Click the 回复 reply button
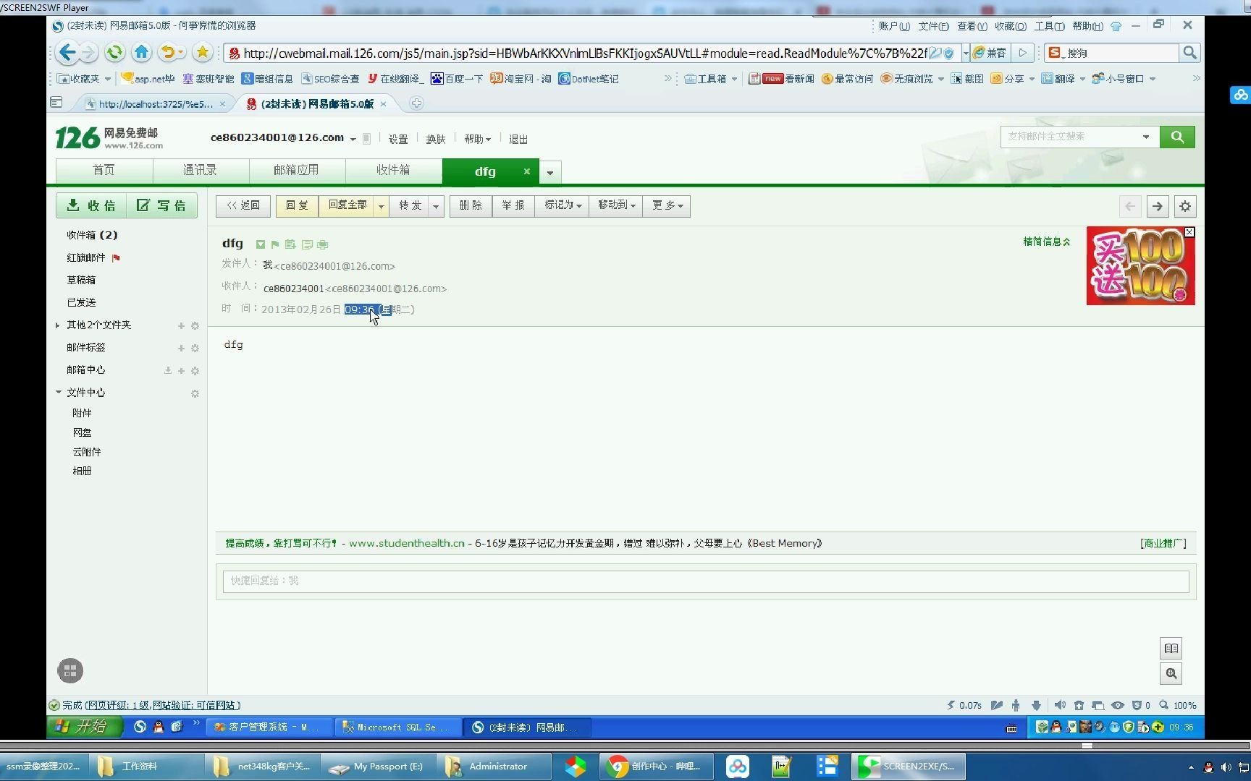 click(x=297, y=205)
